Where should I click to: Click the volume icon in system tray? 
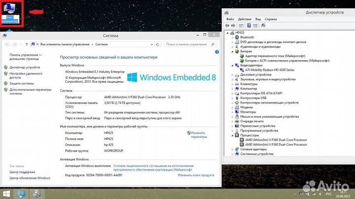tap(320, 194)
